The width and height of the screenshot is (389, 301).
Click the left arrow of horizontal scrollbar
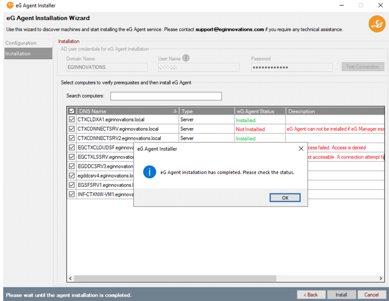point(71,278)
